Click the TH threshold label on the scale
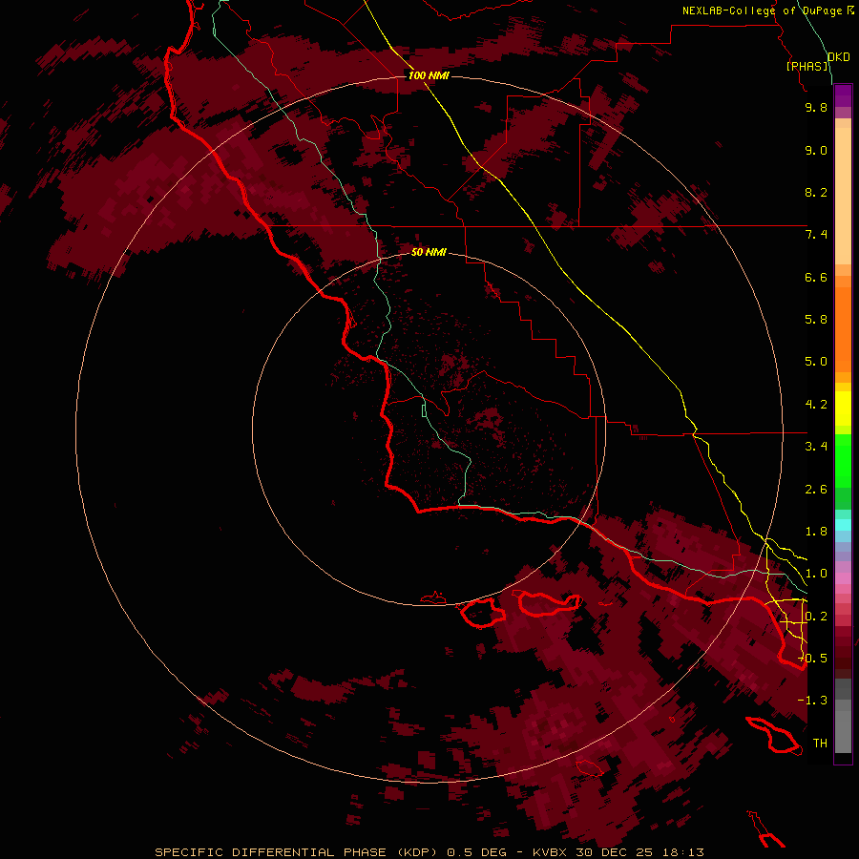The width and height of the screenshot is (859, 859). click(820, 744)
